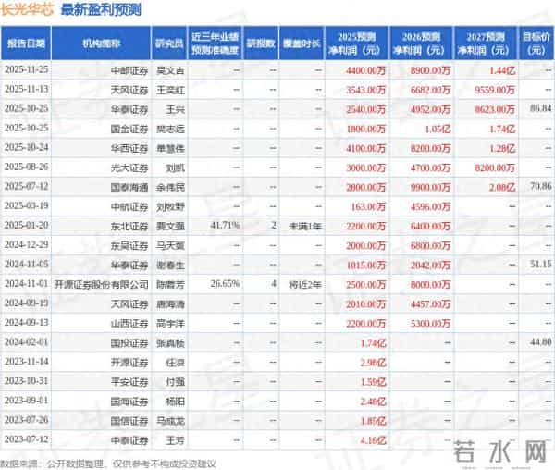Viewport: 555px width, 470px height.
Task: Click the value 163.00万
Action: pyautogui.click(x=368, y=207)
